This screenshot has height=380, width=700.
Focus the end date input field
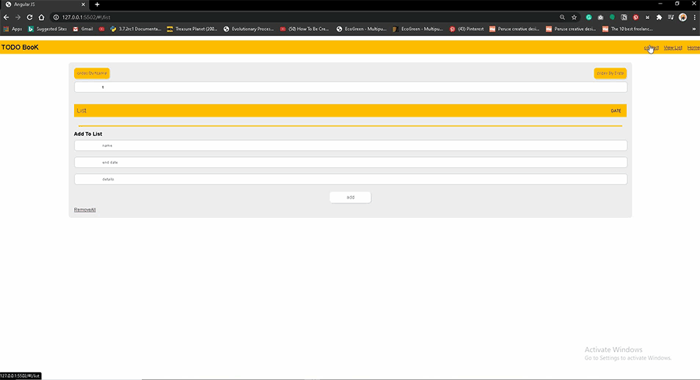pyautogui.click(x=351, y=163)
